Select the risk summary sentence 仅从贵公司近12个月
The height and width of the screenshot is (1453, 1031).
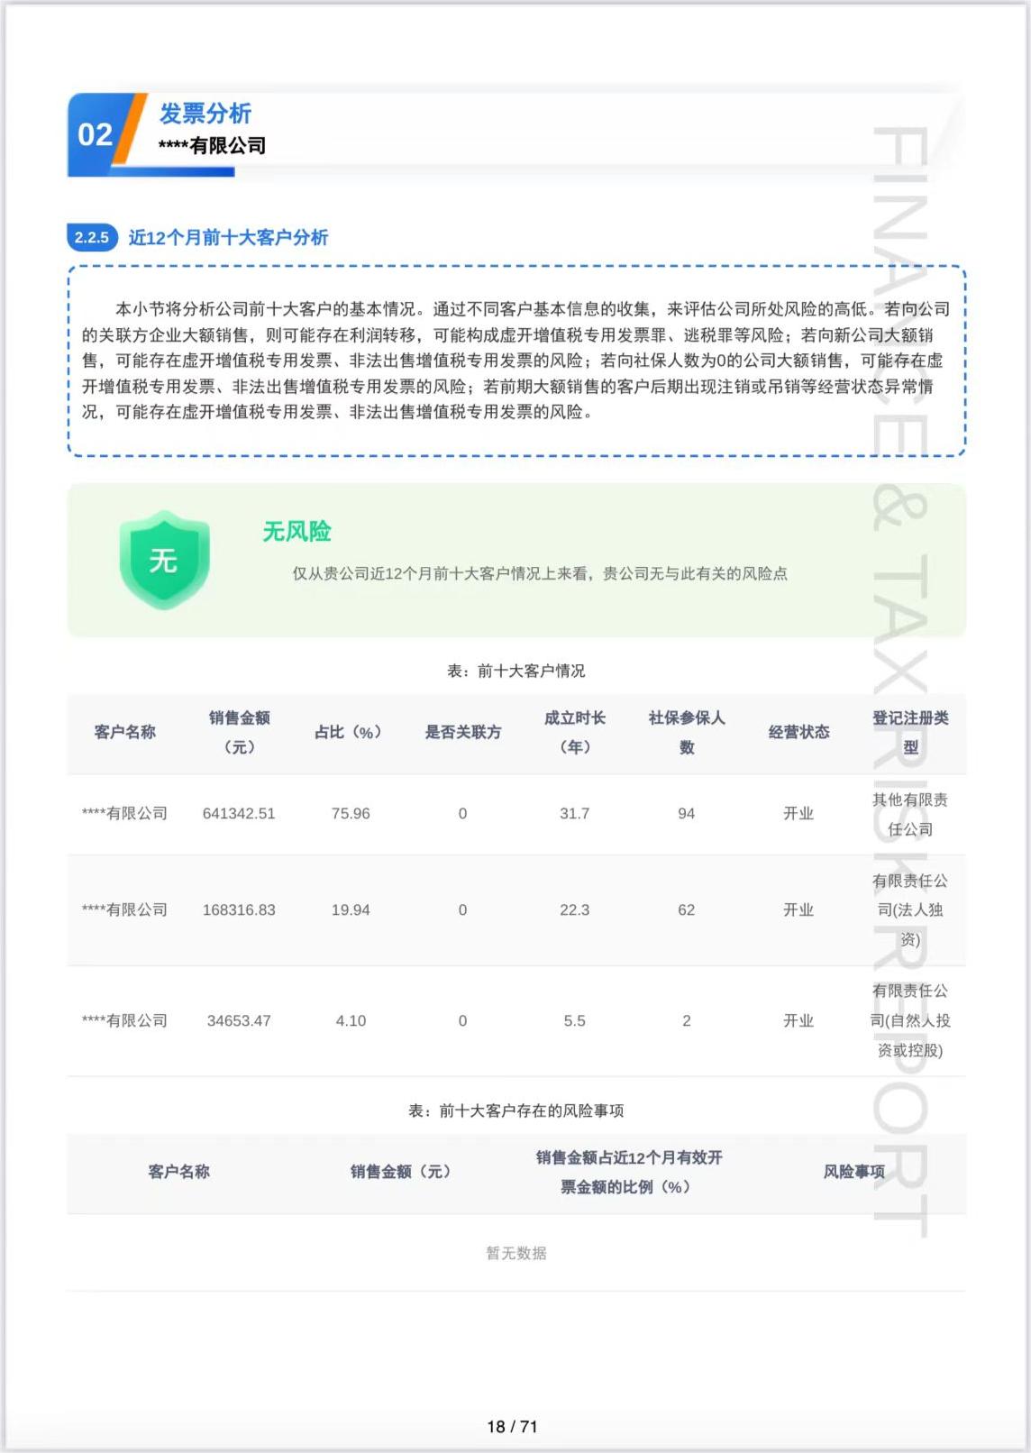(539, 573)
